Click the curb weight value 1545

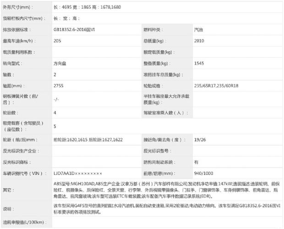pyautogui.click(x=199, y=63)
